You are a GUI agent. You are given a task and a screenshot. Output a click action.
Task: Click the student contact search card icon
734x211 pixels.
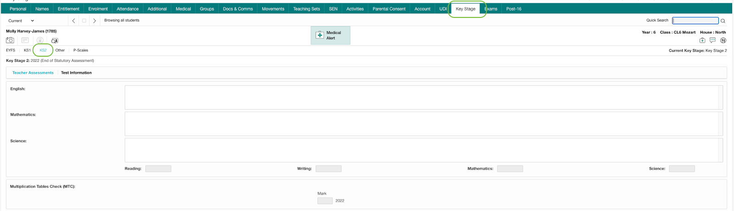click(55, 40)
